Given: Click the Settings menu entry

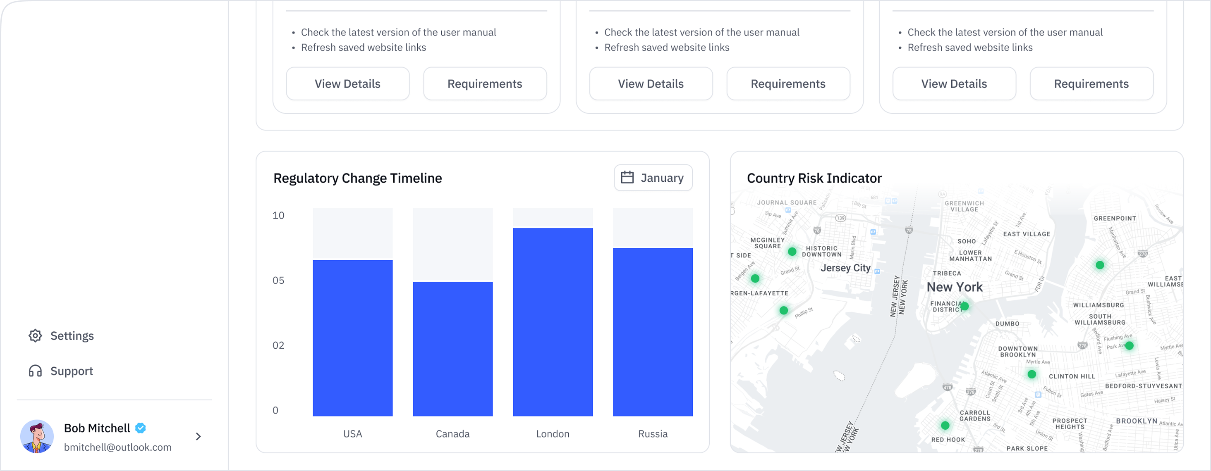Looking at the screenshot, I should [x=72, y=335].
